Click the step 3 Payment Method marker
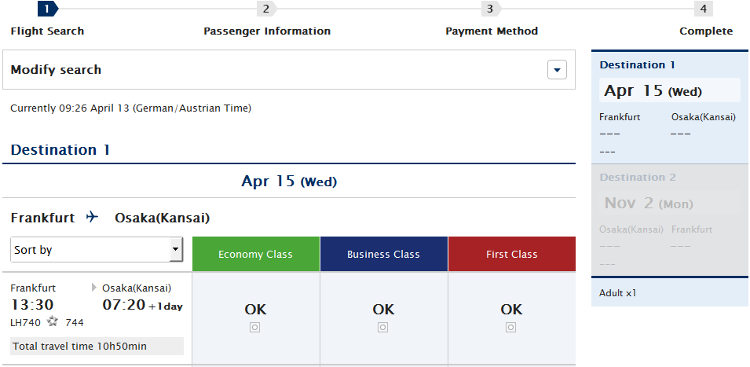 click(x=490, y=9)
